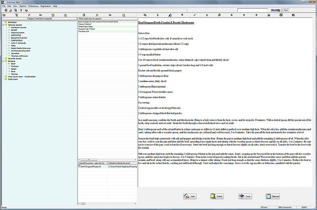The width and height of the screenshot is (317, 210).
Task: Select Sir Winston Churchill in the tree
Action: 21,51
